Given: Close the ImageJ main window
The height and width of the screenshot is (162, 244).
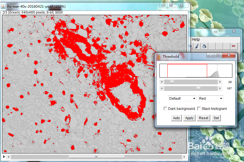Looking at the screenshot, I should [x=234, y=31].
